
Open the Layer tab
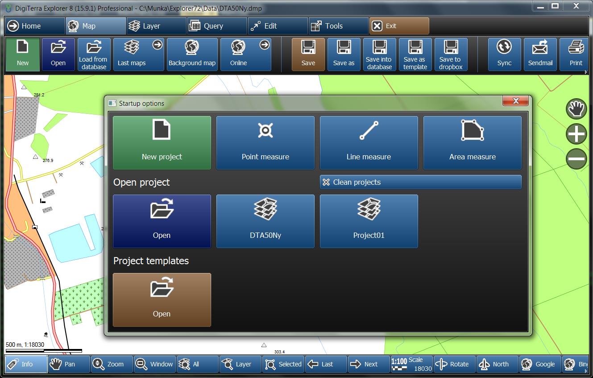(157, 26)
